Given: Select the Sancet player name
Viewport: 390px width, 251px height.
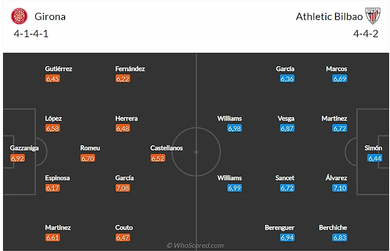Looking at the screenshot, I should pos(285,178).
